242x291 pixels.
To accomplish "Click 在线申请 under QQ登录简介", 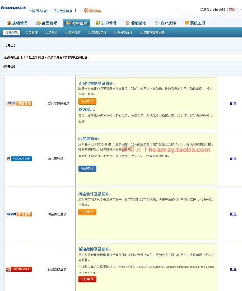I will [x=87, y=168].
